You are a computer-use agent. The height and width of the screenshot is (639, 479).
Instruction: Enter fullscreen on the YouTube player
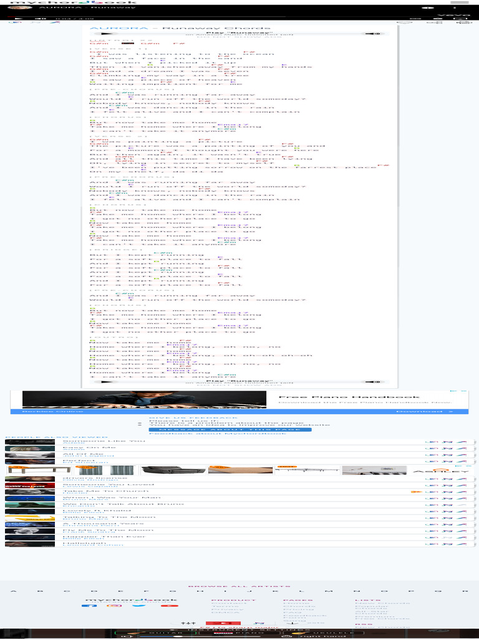pos(461,18)
